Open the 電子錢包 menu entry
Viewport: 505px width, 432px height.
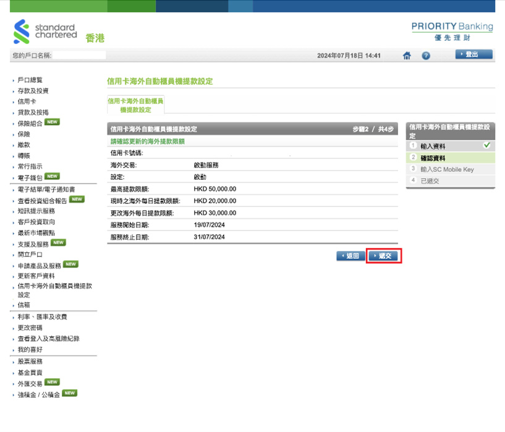click(30, 177)
